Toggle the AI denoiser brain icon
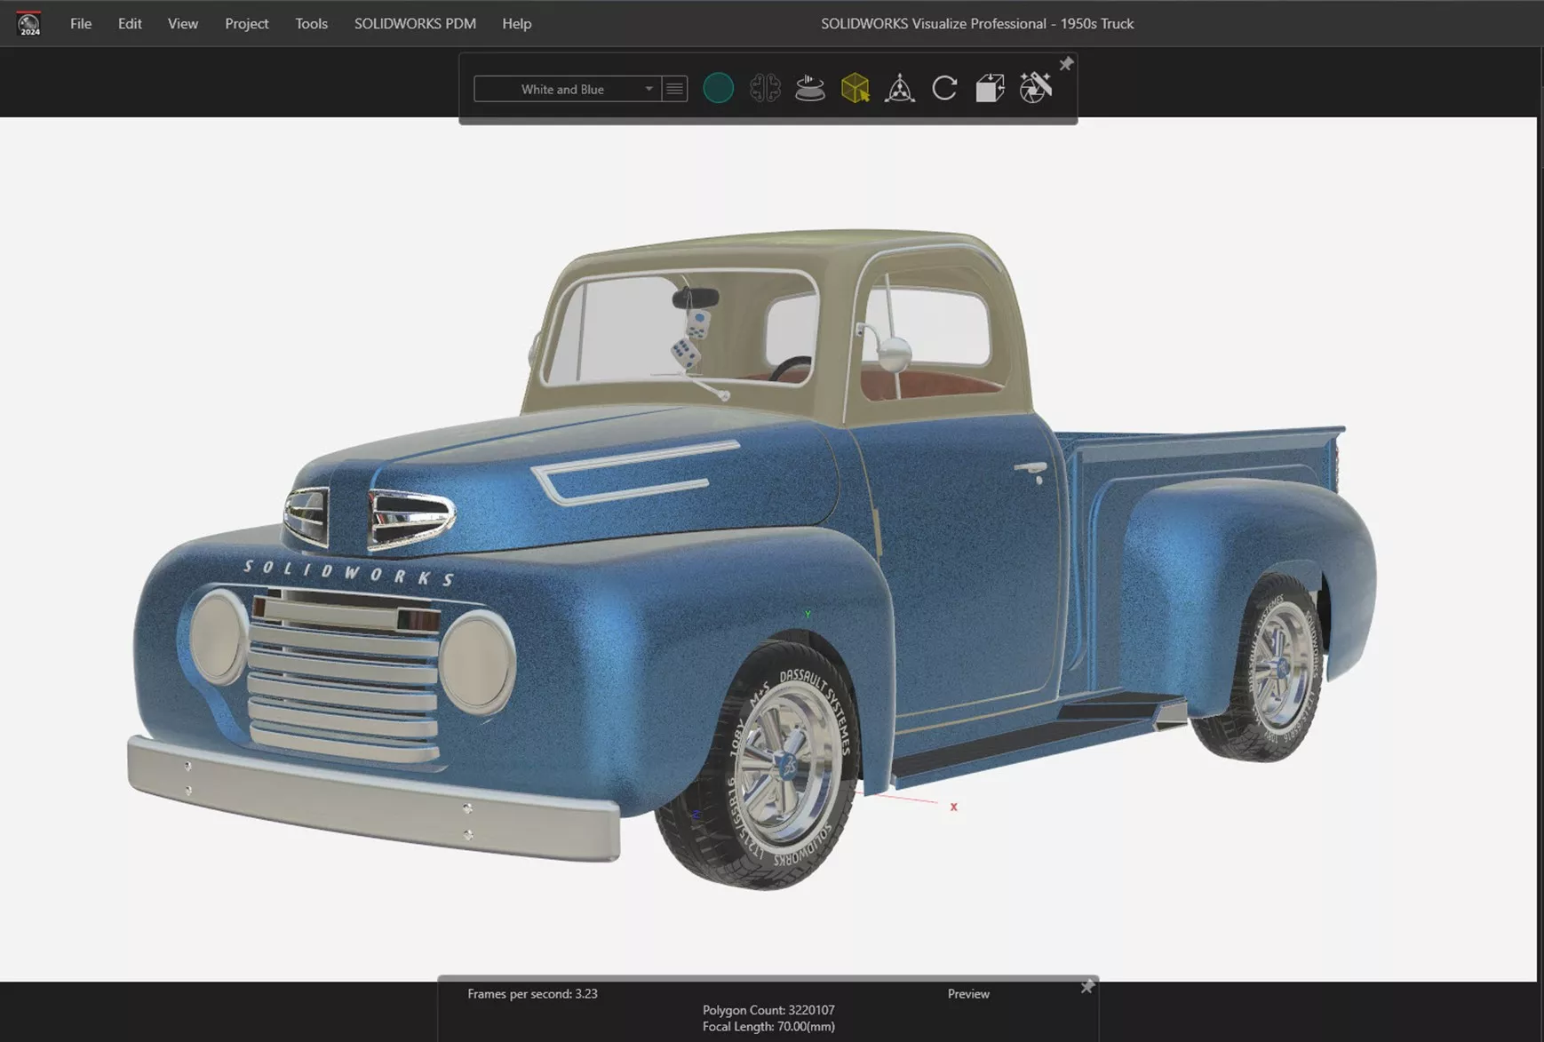The image size is (1544, 1042). click(765, 89)
